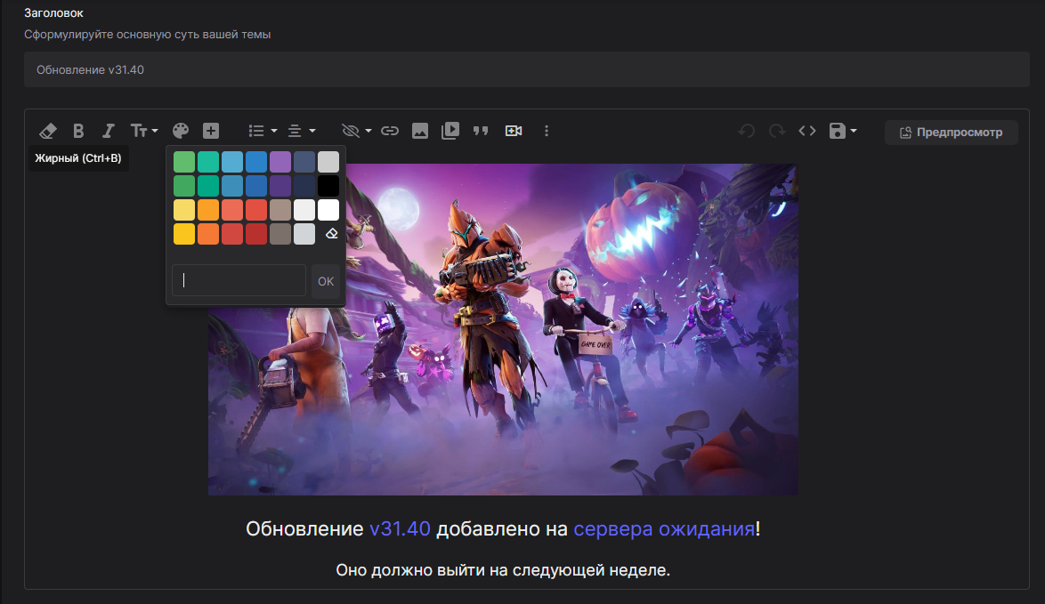This screenshot has height=604, width=1045.
Task: Expand the list type dropdown
Action: tap(263, 131)
